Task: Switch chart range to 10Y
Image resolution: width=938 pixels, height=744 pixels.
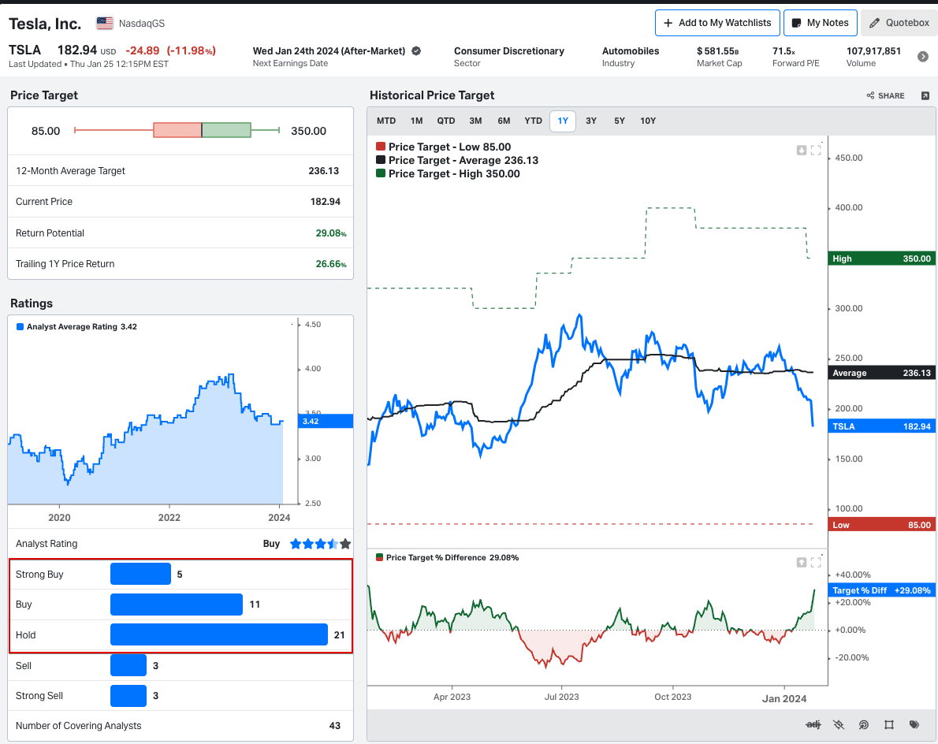Action: 648,121
